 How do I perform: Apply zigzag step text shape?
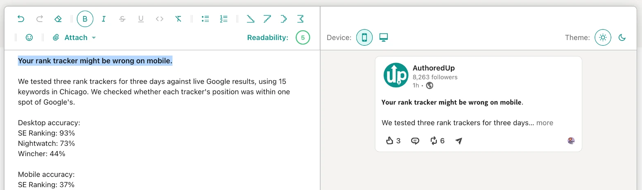301,19
